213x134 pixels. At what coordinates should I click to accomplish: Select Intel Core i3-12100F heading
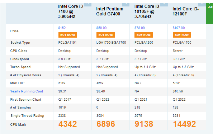click(x=185, y=11)
